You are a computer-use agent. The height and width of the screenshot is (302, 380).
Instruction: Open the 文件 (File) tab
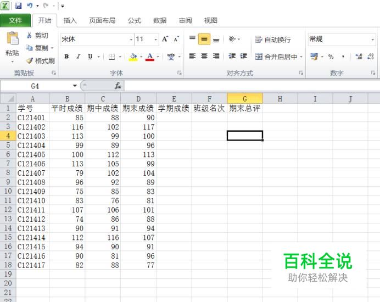coord(15,20)
